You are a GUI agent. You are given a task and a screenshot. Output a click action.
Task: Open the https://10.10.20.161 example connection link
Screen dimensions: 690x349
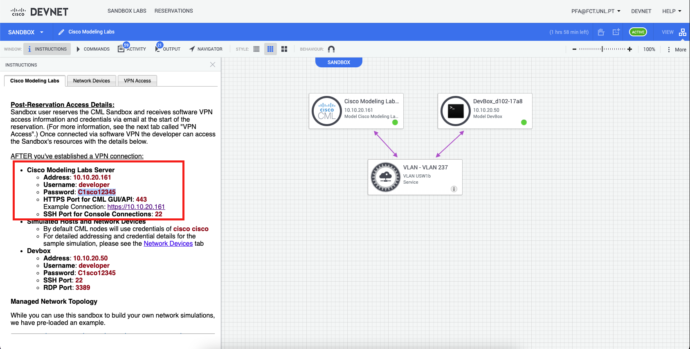coord(136,207)
